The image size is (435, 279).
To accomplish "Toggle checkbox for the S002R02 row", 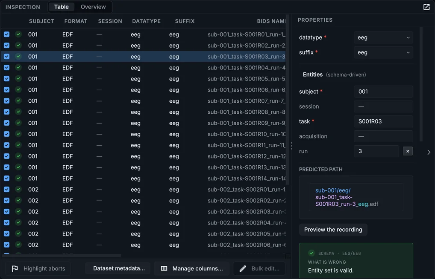I will pyautogui.click(x=7, y=201).
